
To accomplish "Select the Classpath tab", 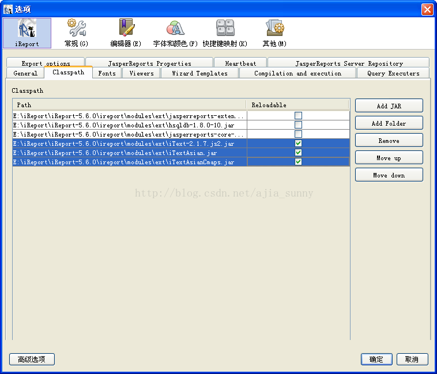I will 68,73.
